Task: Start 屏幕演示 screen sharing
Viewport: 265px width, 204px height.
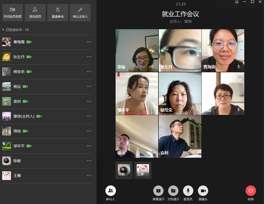Action: 158,191
